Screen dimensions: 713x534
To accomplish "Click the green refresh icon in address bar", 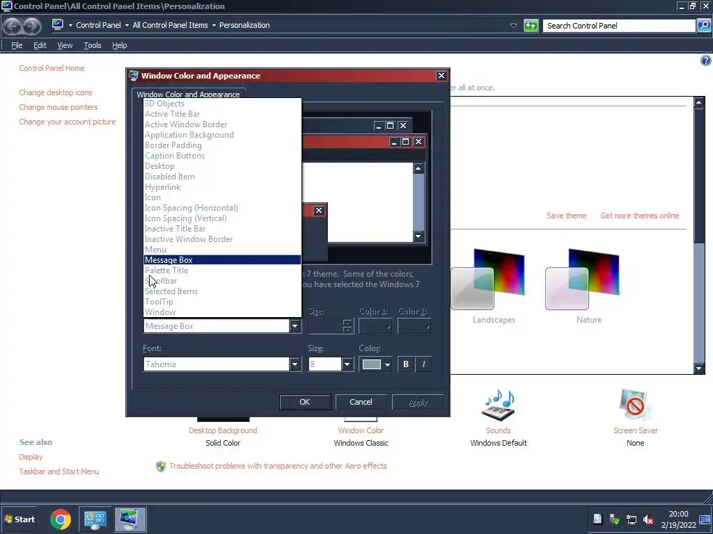I will tap(531, 26).
